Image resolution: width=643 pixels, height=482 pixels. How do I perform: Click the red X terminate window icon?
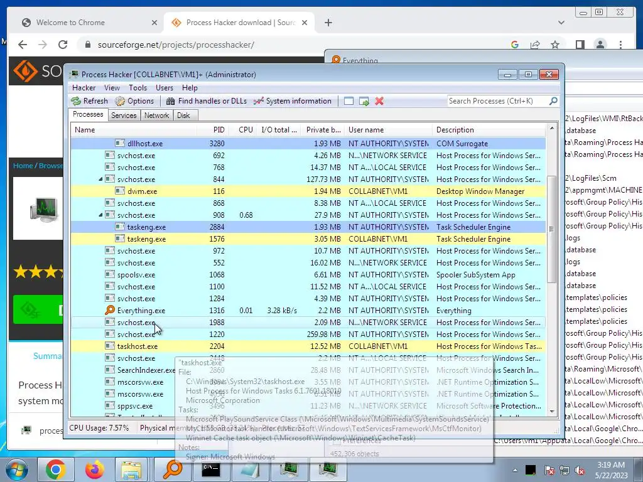tap(379, 101)
